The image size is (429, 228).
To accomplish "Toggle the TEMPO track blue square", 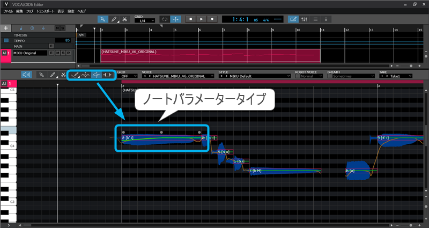I will 6,41.
